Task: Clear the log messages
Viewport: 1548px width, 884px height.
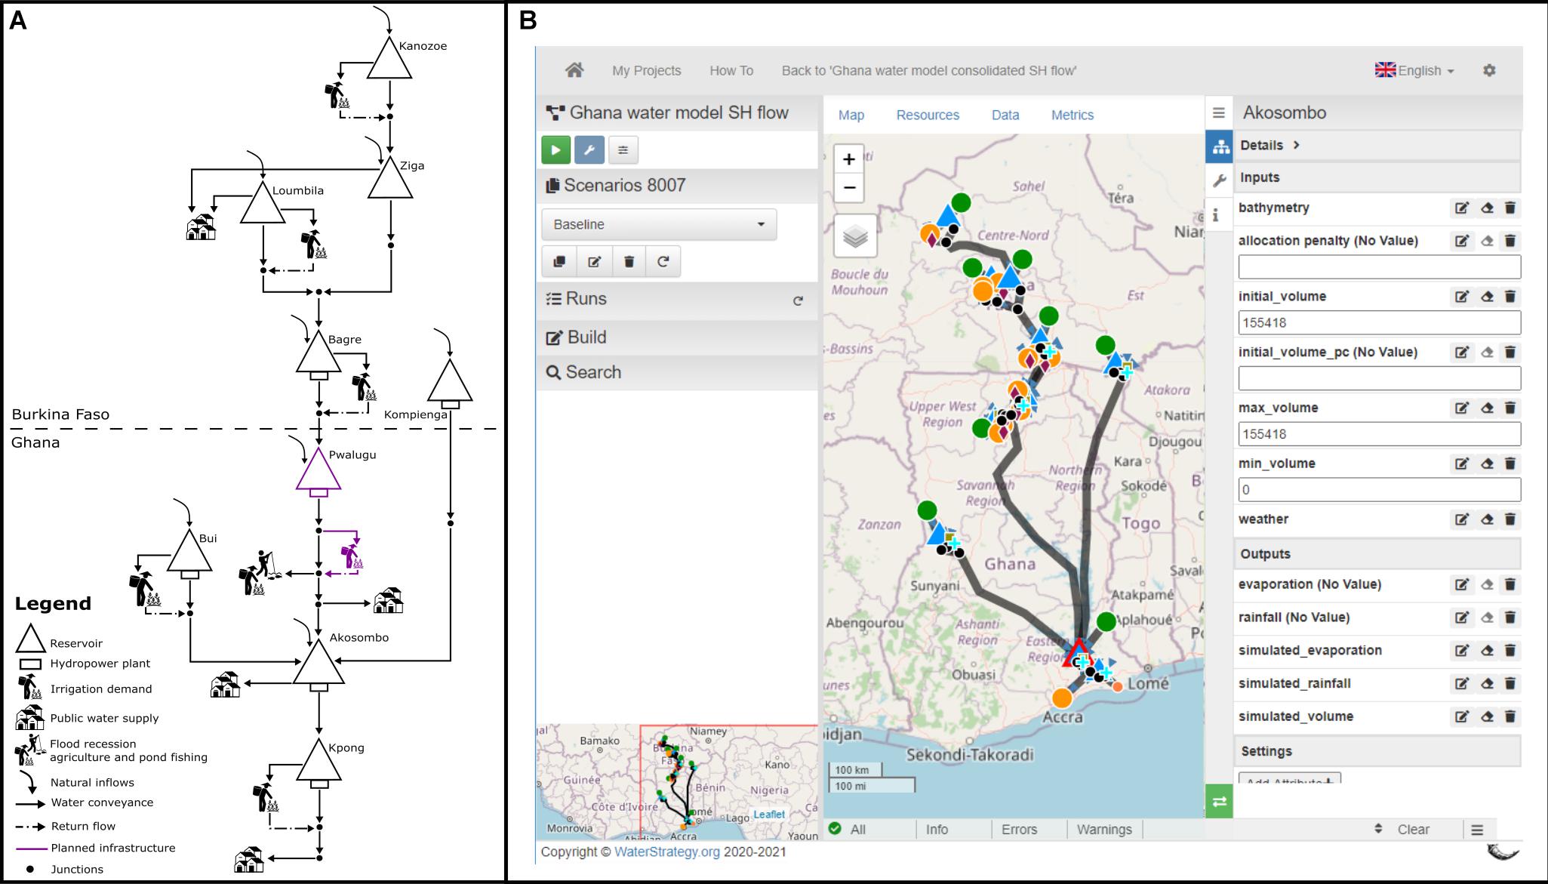Action: coord(1413,830)
